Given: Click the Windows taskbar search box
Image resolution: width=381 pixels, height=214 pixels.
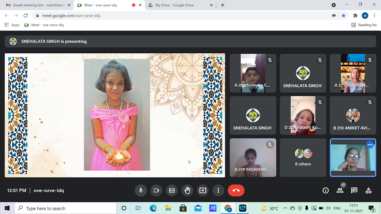Looking at the screenshot, I should 66,208.
